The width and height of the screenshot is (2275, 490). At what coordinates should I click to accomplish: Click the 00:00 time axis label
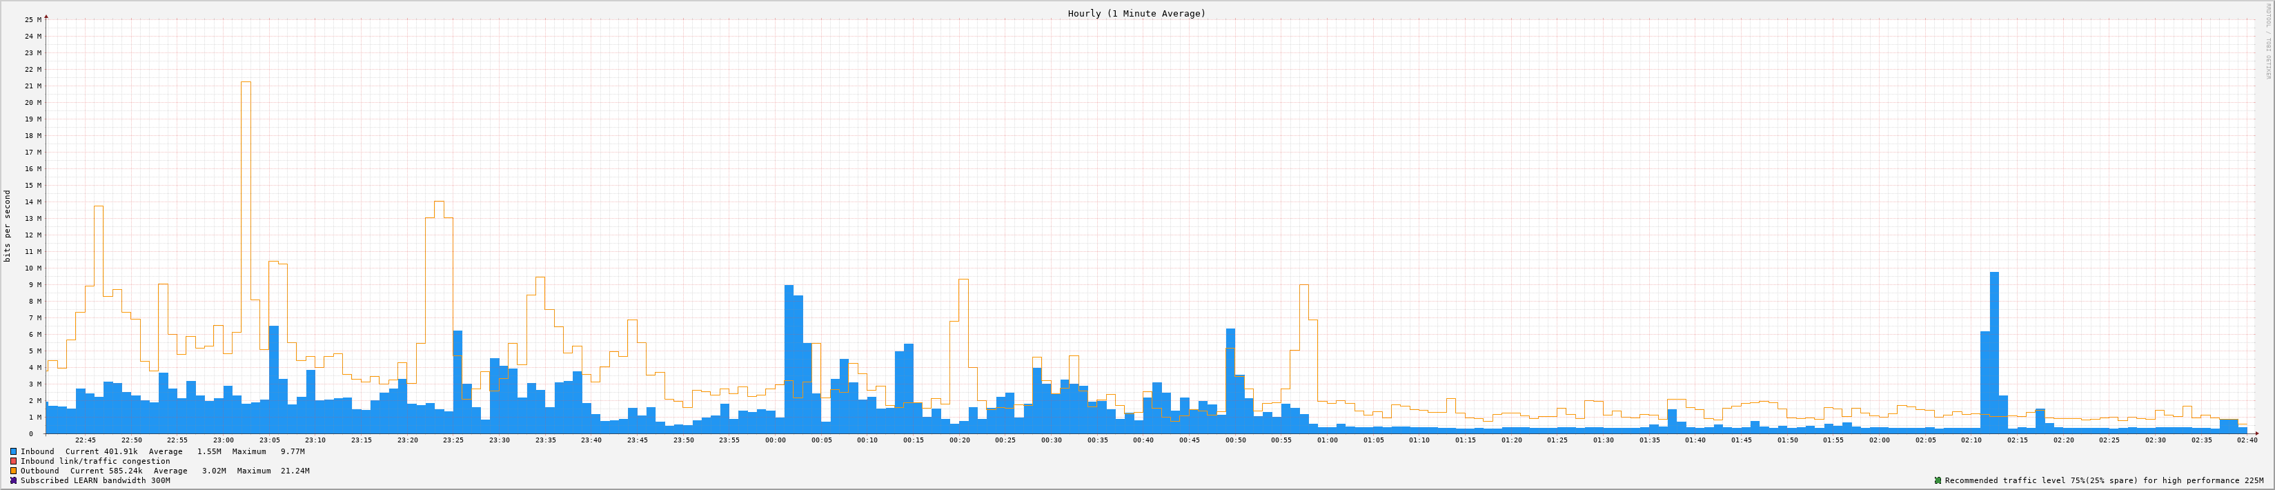click(x=774, y=440)
